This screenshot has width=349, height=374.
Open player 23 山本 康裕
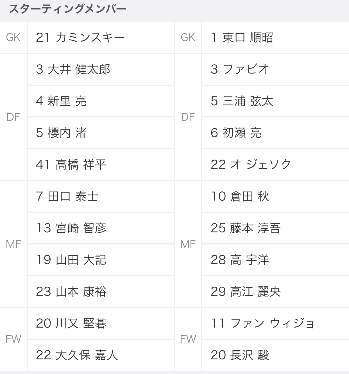click(x=71, y=291)
